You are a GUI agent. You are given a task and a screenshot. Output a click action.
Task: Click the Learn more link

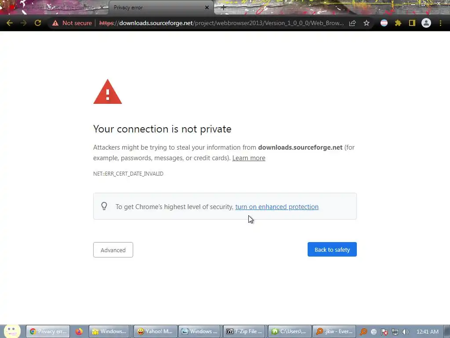(249, 158)
